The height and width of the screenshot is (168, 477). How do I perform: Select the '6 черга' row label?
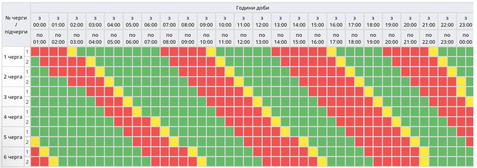pyautogui.click(x=13, y=157)
